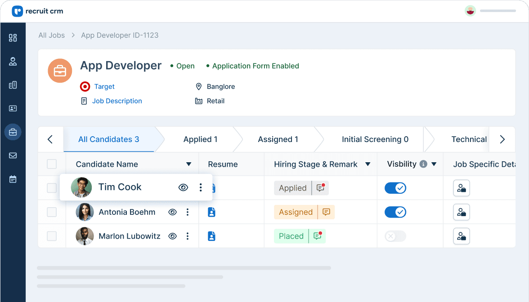Click the Retail industry text
Image resolution: width=529 pixels, height=302 pixels.
tap(215, 101)
